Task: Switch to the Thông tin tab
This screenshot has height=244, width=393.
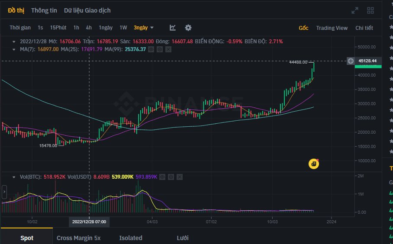Action: (44, 10)
